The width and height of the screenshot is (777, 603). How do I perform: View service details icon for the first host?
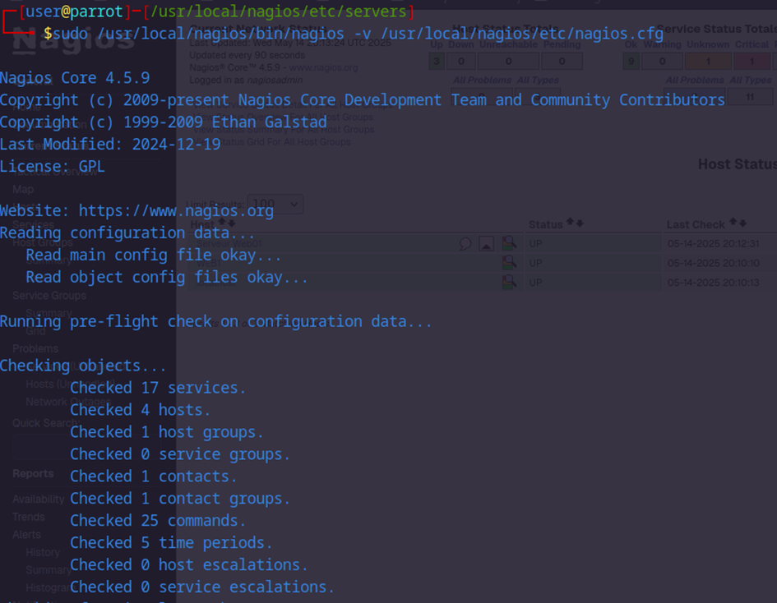coord(509,243)
